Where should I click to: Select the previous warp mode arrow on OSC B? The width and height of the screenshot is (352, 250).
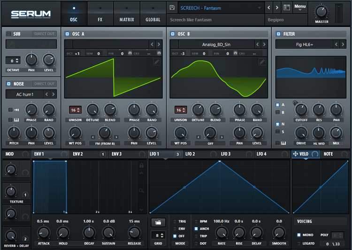coord(198,137)
